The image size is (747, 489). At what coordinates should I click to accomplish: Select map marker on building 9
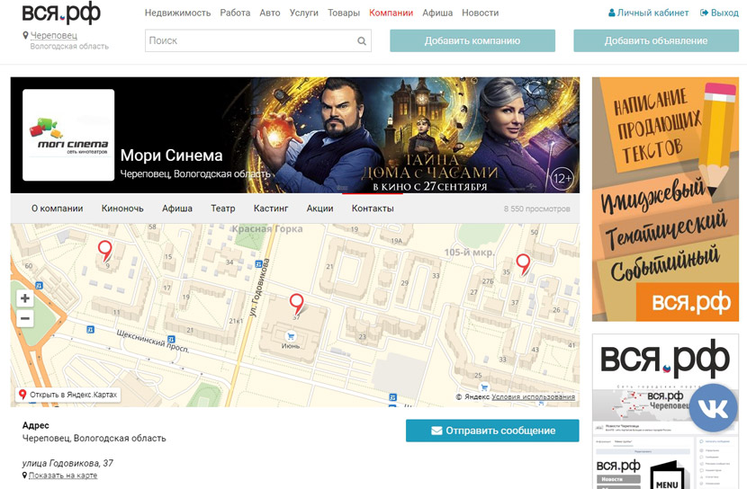click(x=104, y=251)
